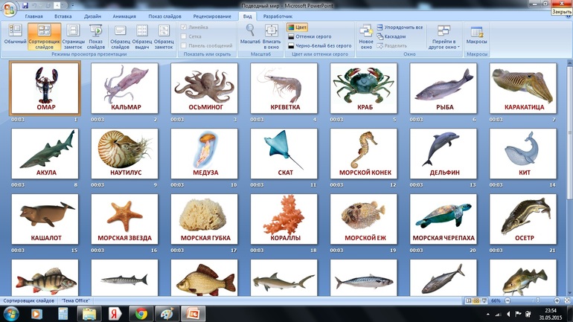Screen dimensions: 573x322
Task: Open the Macros (Макросы) dropdown
Action: pyautogui.click(x=476, y=35)
